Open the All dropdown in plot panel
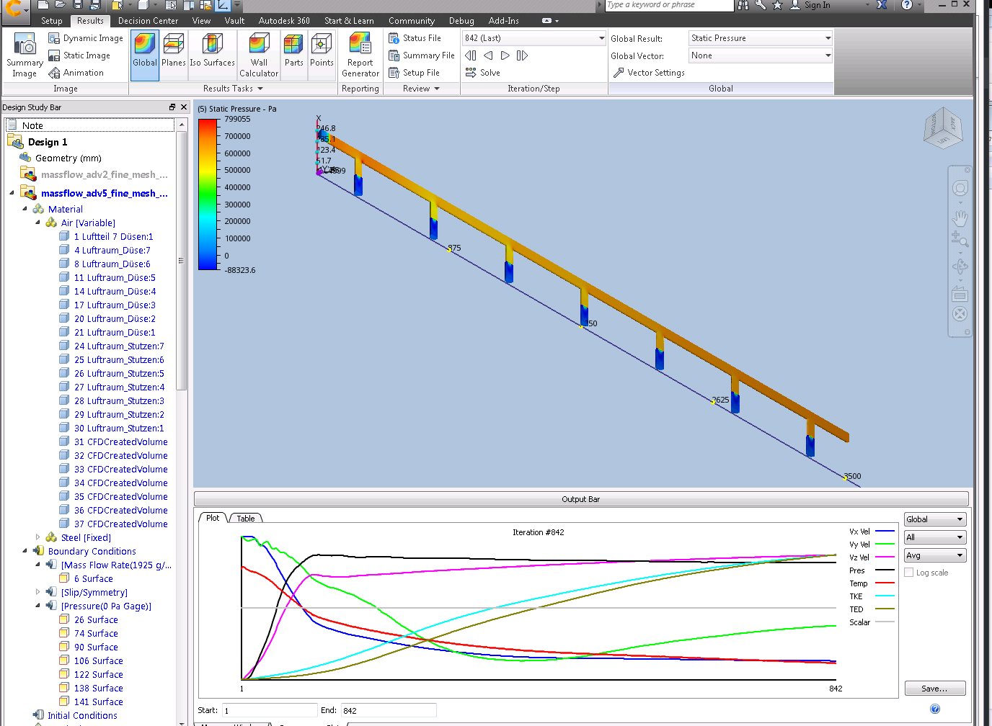The width and height of the screenshot is (992, 726). coord(935,537)
